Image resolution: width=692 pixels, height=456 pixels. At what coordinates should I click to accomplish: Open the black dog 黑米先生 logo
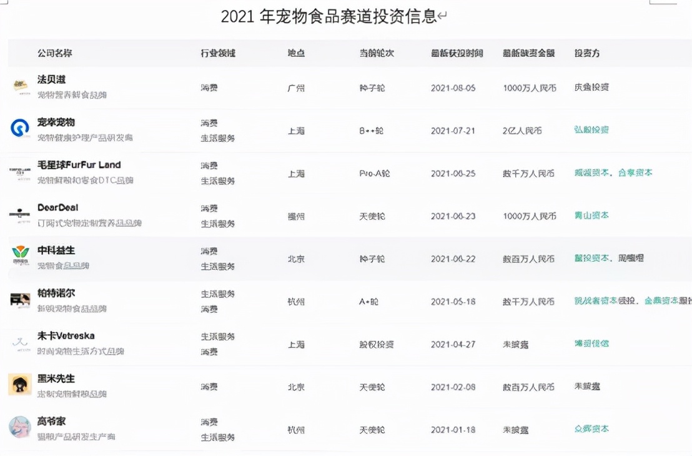20,384
